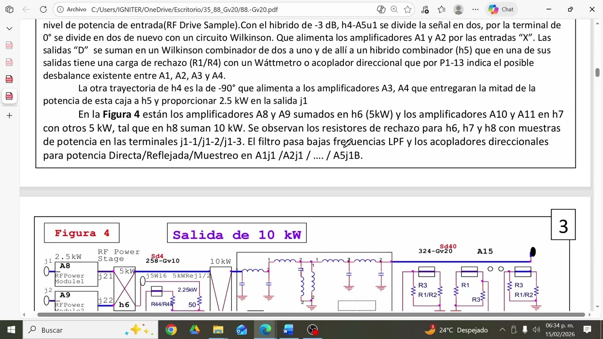Open the Copilot Chat button
Screen dimensions: 603x339
click(501, 9)
